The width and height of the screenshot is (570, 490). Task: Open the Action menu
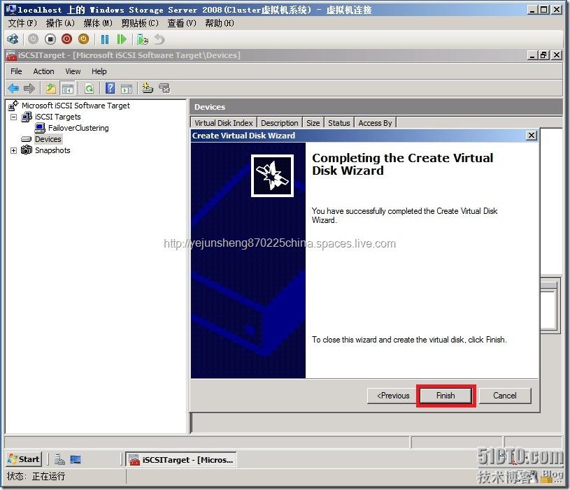pyautogui.click(x=43, y=71)
